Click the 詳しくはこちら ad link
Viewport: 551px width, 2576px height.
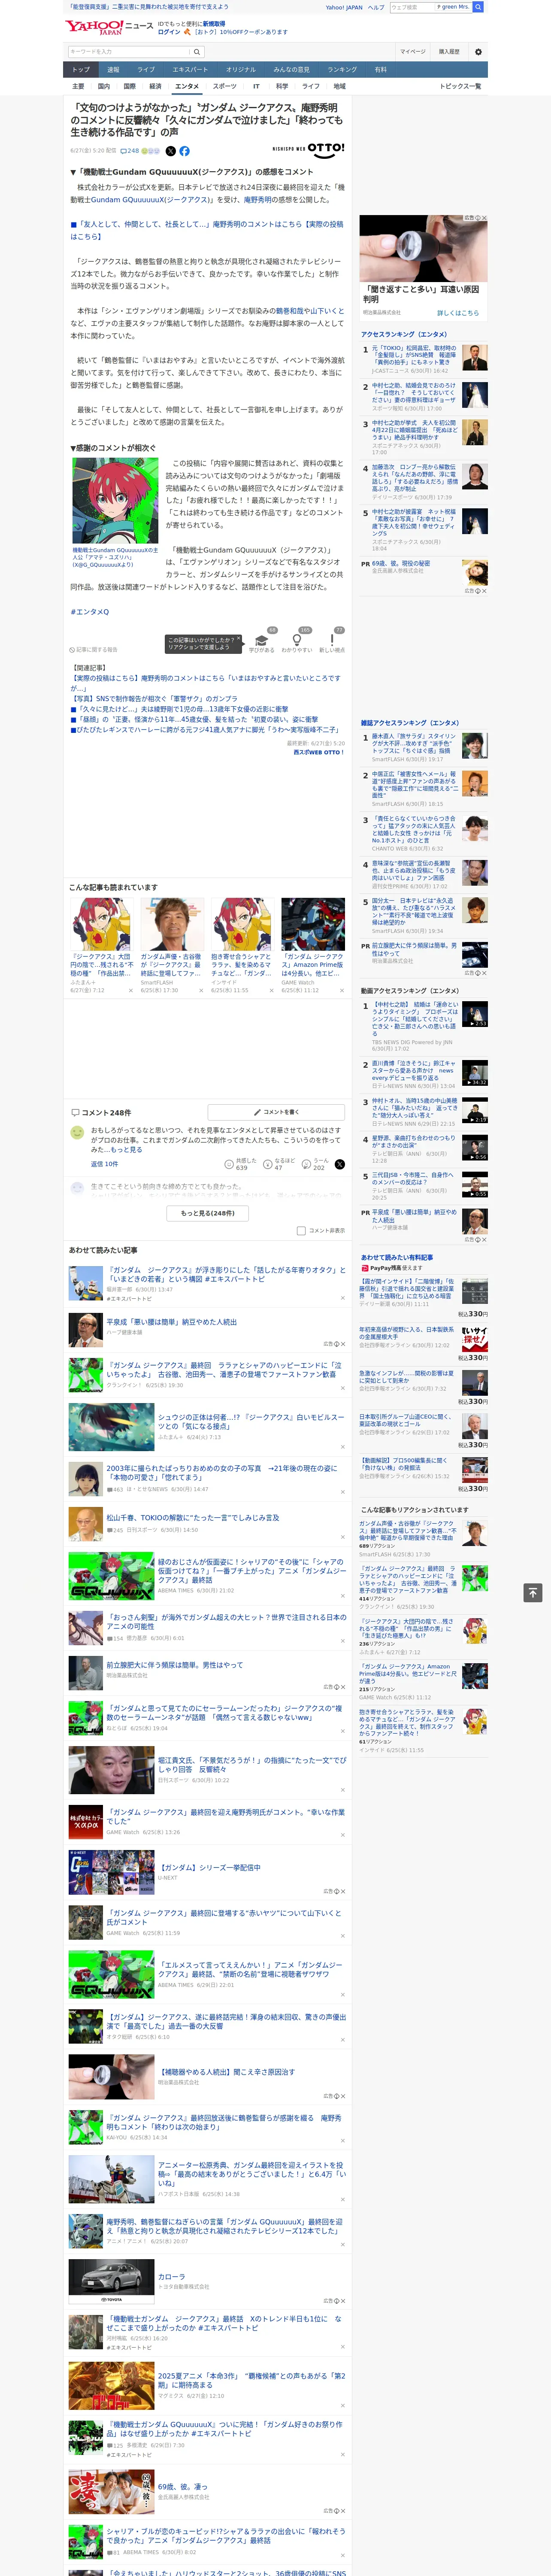click(x=457, y=313)
